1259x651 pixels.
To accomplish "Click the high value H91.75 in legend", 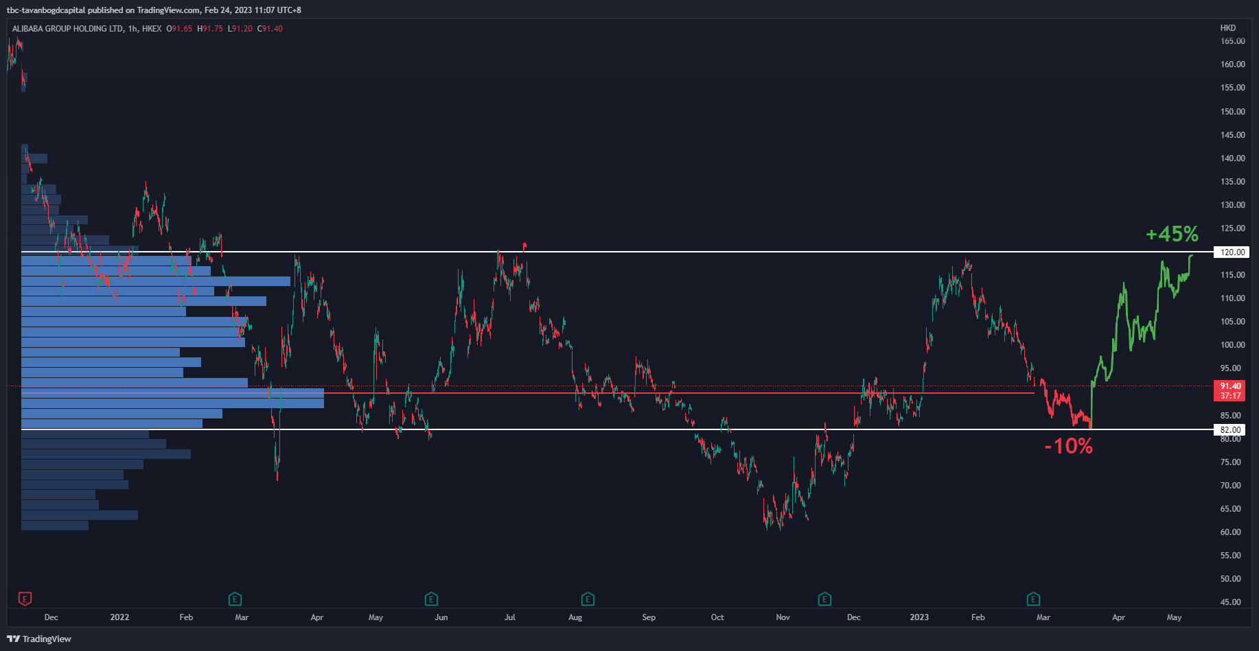I will point(210,29).
